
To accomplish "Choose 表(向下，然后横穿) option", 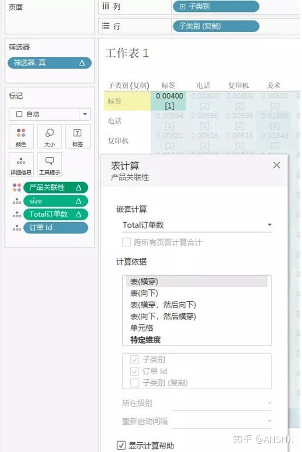I will [x=197, y=316].
